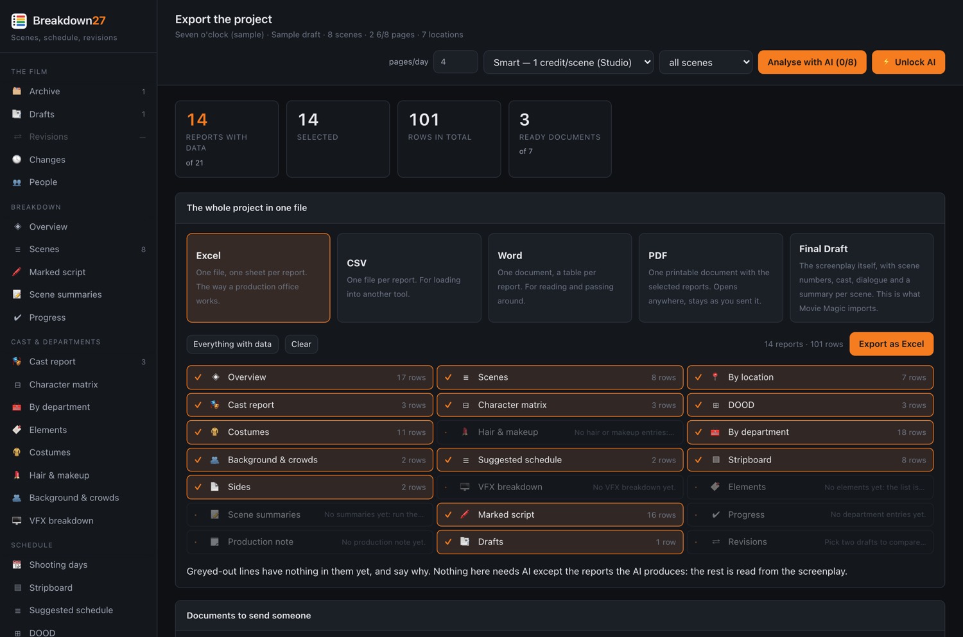
Task: Click Analyse with AI (0/8) button
Action: click(x=812, y=62)
